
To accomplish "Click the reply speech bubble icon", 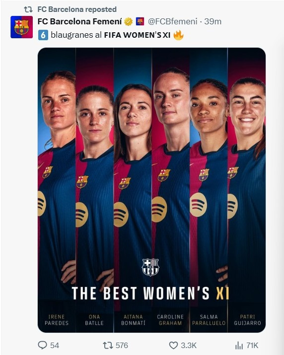I will pos(42,345).
